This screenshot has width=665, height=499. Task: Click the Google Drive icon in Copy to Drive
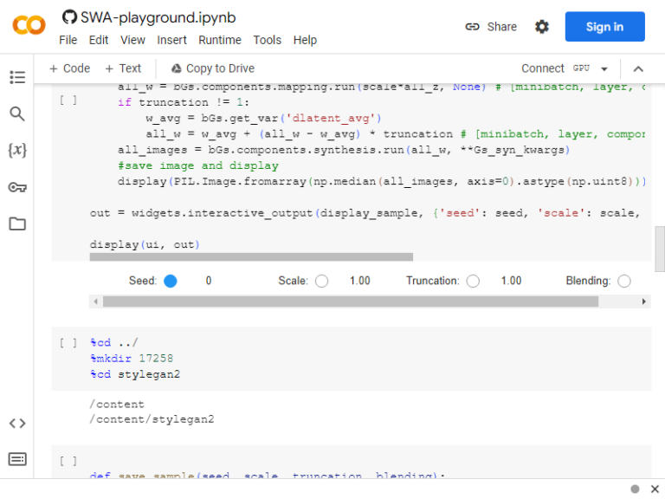pos(176,68)
